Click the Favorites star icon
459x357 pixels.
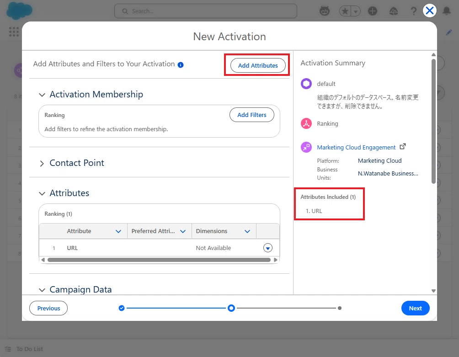[345, 11]
